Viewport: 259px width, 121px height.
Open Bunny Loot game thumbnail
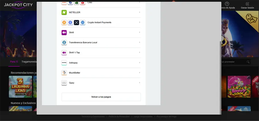point(239,87)
